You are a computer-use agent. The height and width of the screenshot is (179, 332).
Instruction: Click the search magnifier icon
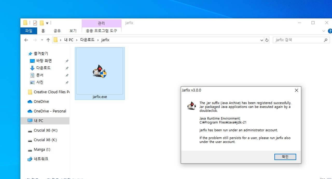pos(326,40)
